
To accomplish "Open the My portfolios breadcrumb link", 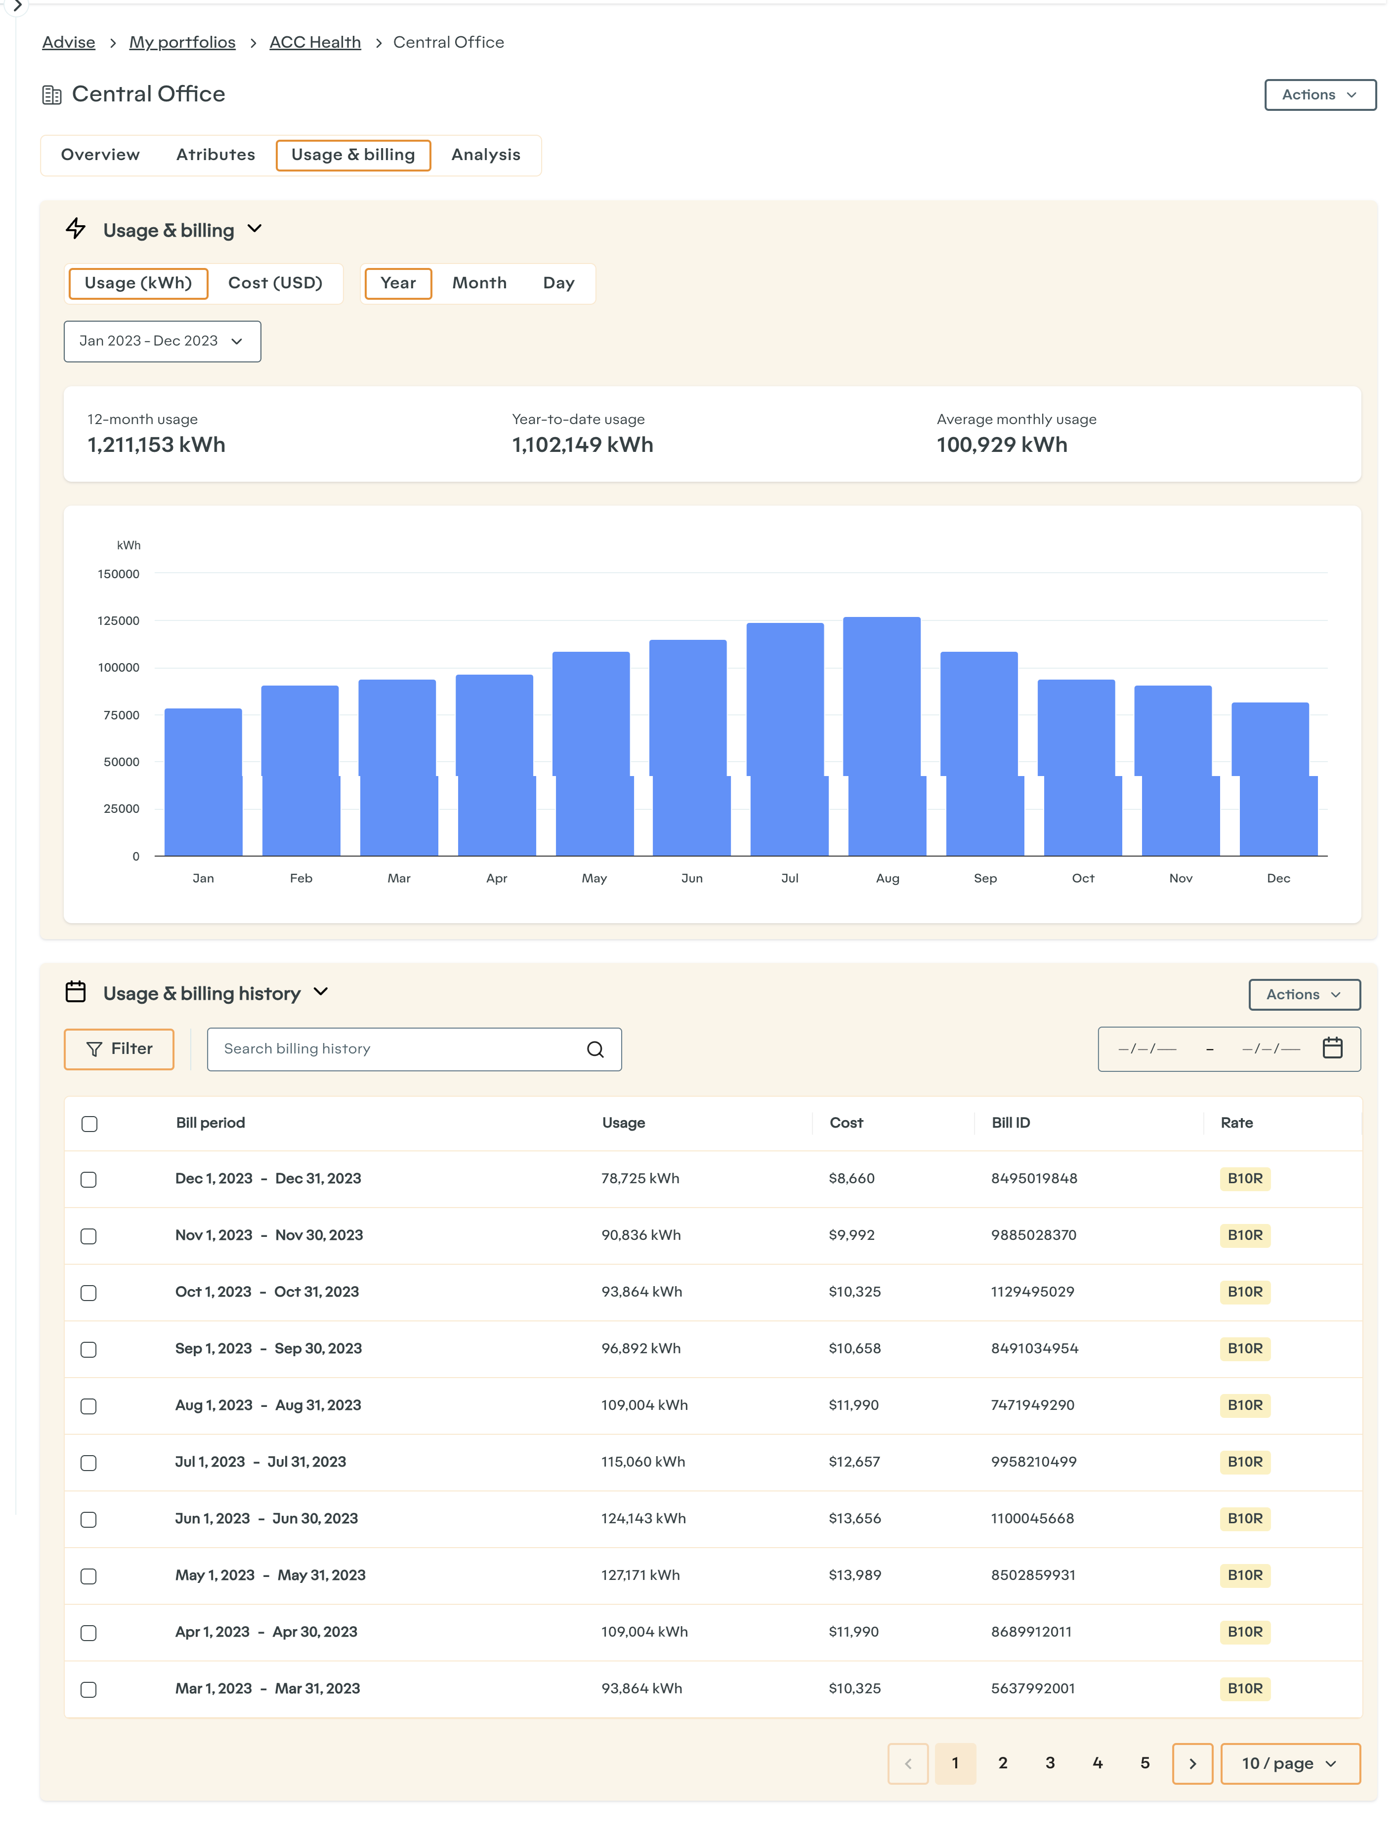I will (x=183, y=42).
